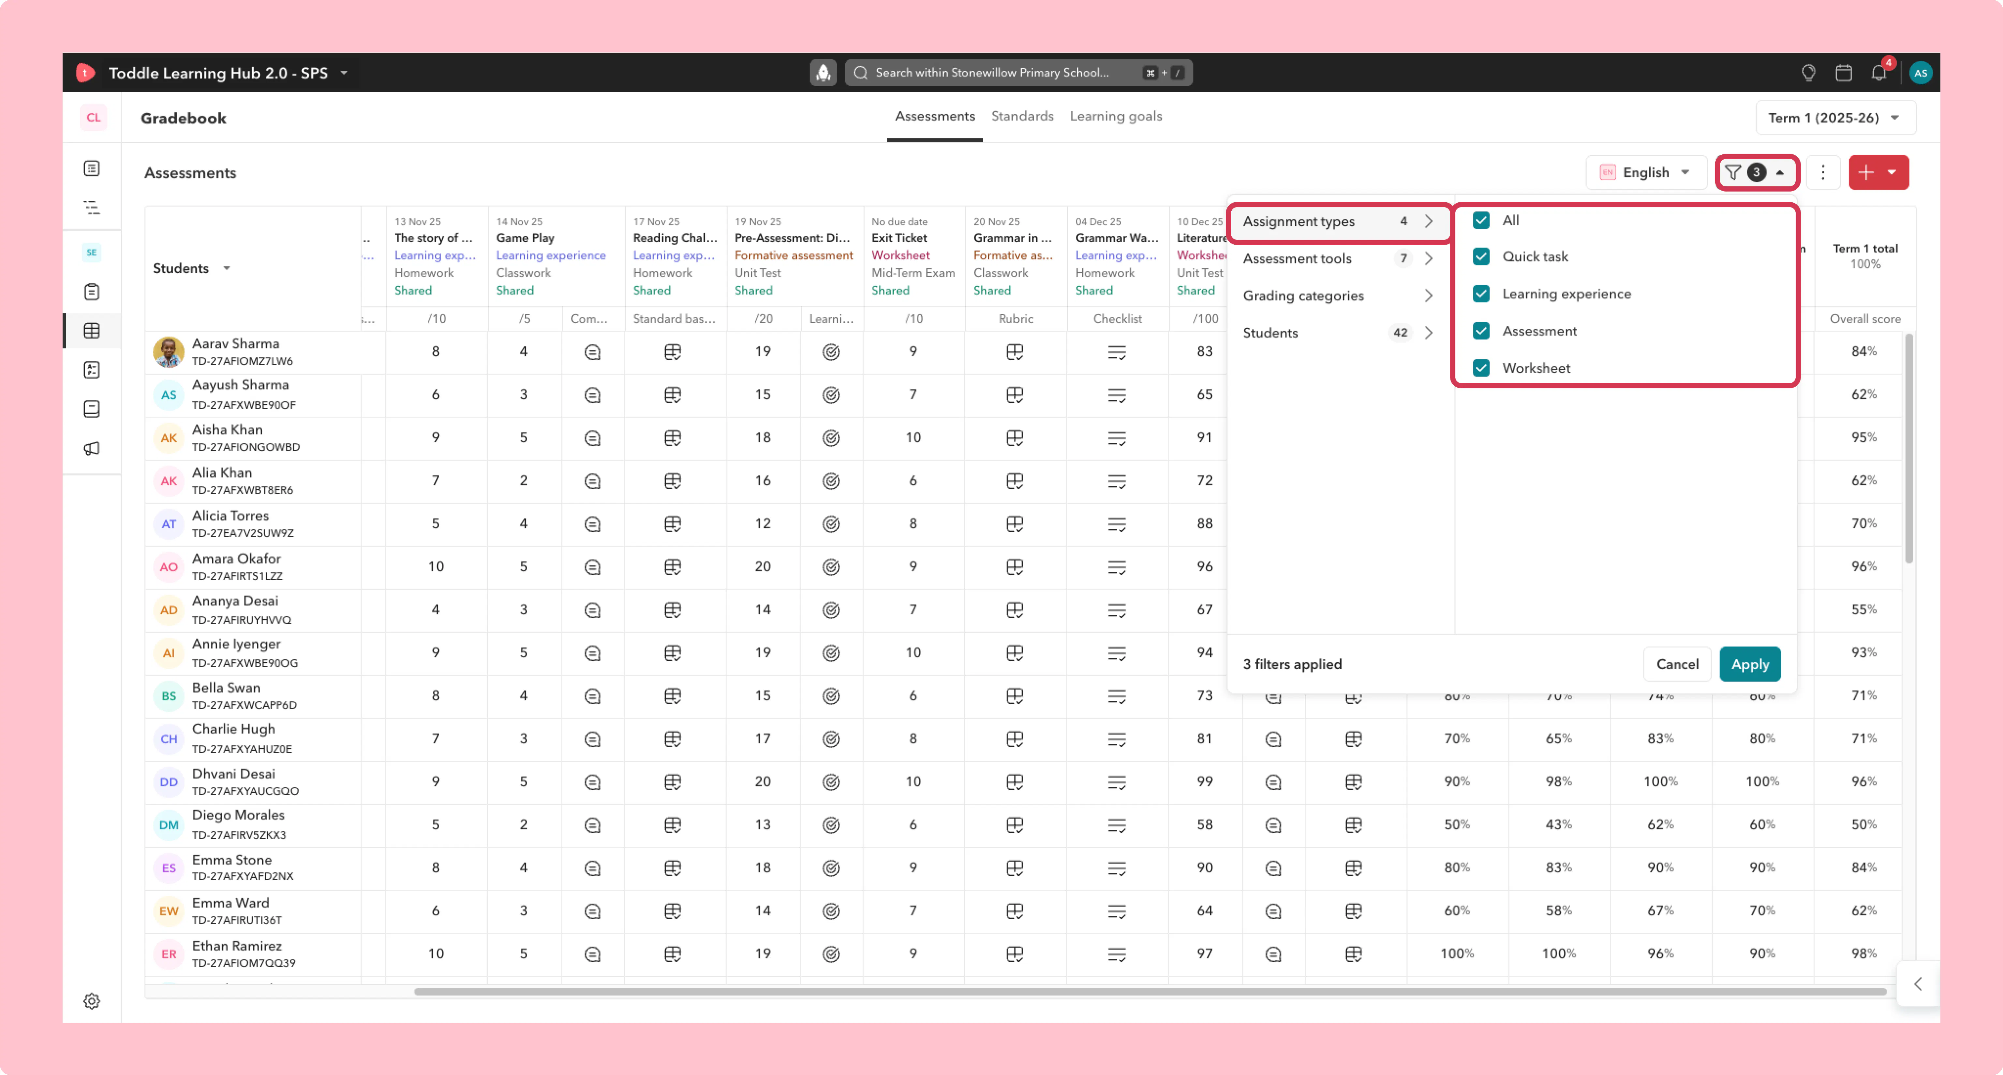Open the Gradebook table sidebar icon
This screenshot has width=2003, height=1075.
[92, 331]
